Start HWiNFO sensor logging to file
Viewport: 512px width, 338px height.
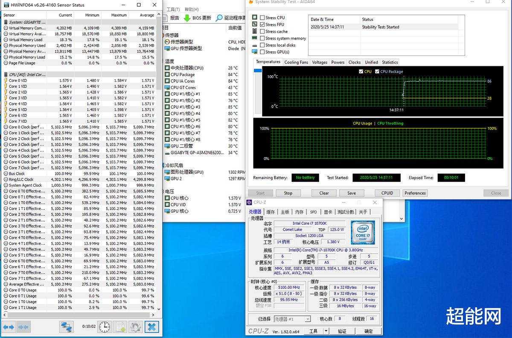120,327
